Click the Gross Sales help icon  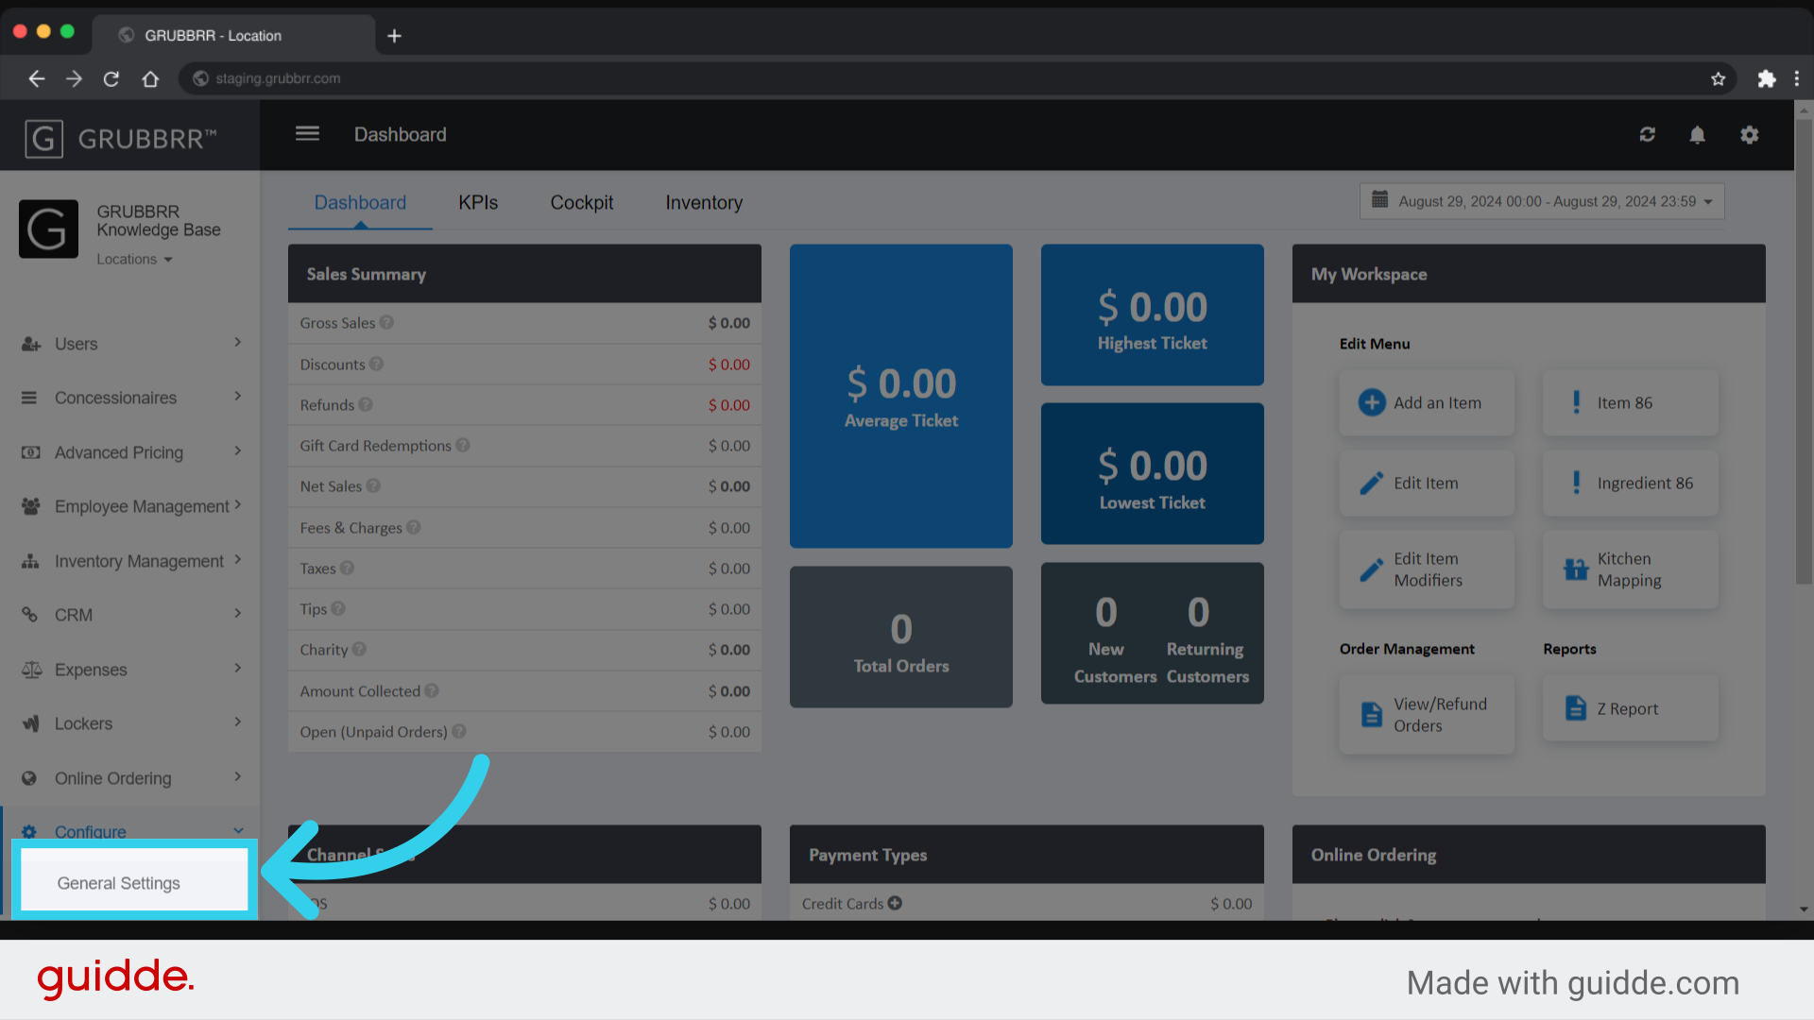click(386, 322)
